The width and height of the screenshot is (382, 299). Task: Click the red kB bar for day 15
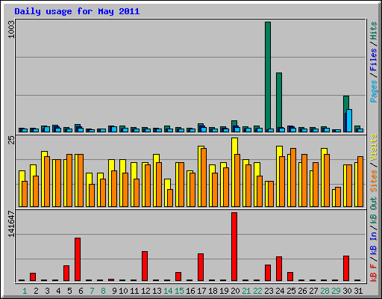(178, 277)
